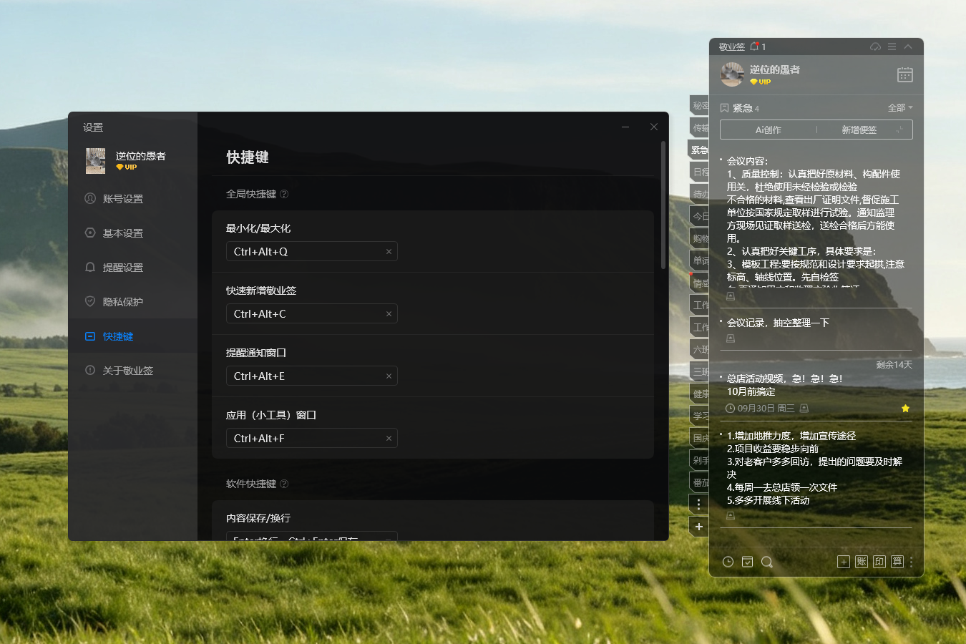
Task: Switch to the 日程 category tab
Action: [700, 172]
